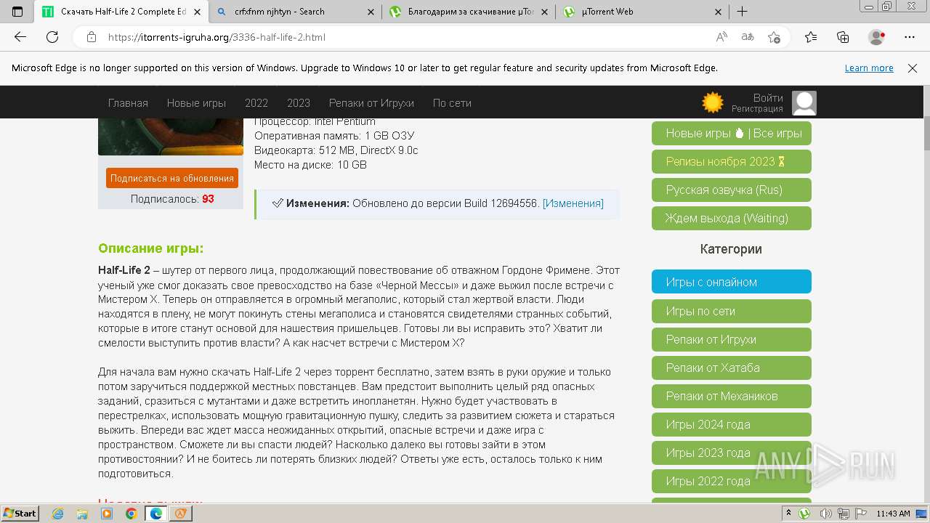Viewport: 930px width, 523px height.
Task: Open Релизы ноября 2023 button
Action: point(732,162)
